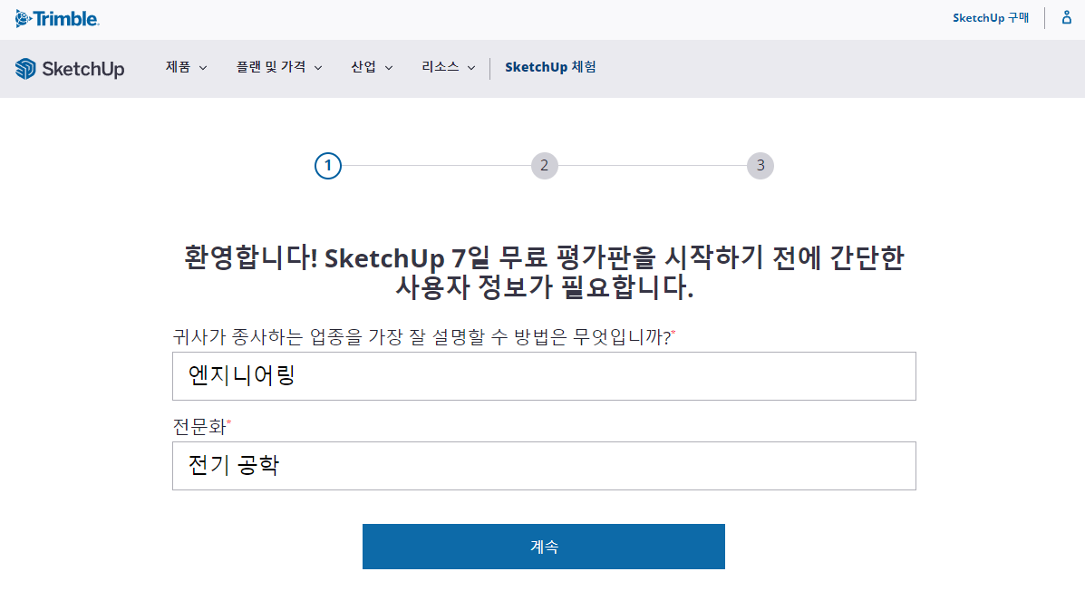Open the 전기 공학 specialization dropdown

(x=544, y=465)
